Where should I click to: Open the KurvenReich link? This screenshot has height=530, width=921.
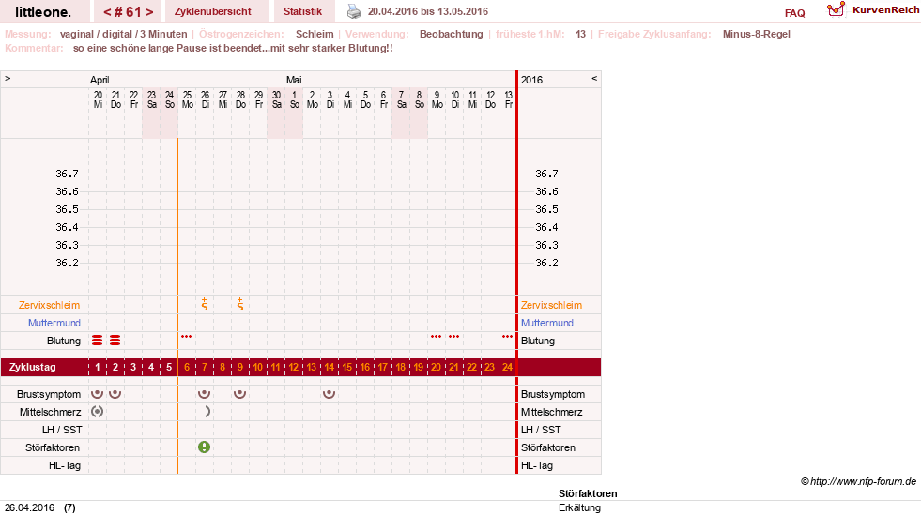point(885,10)
